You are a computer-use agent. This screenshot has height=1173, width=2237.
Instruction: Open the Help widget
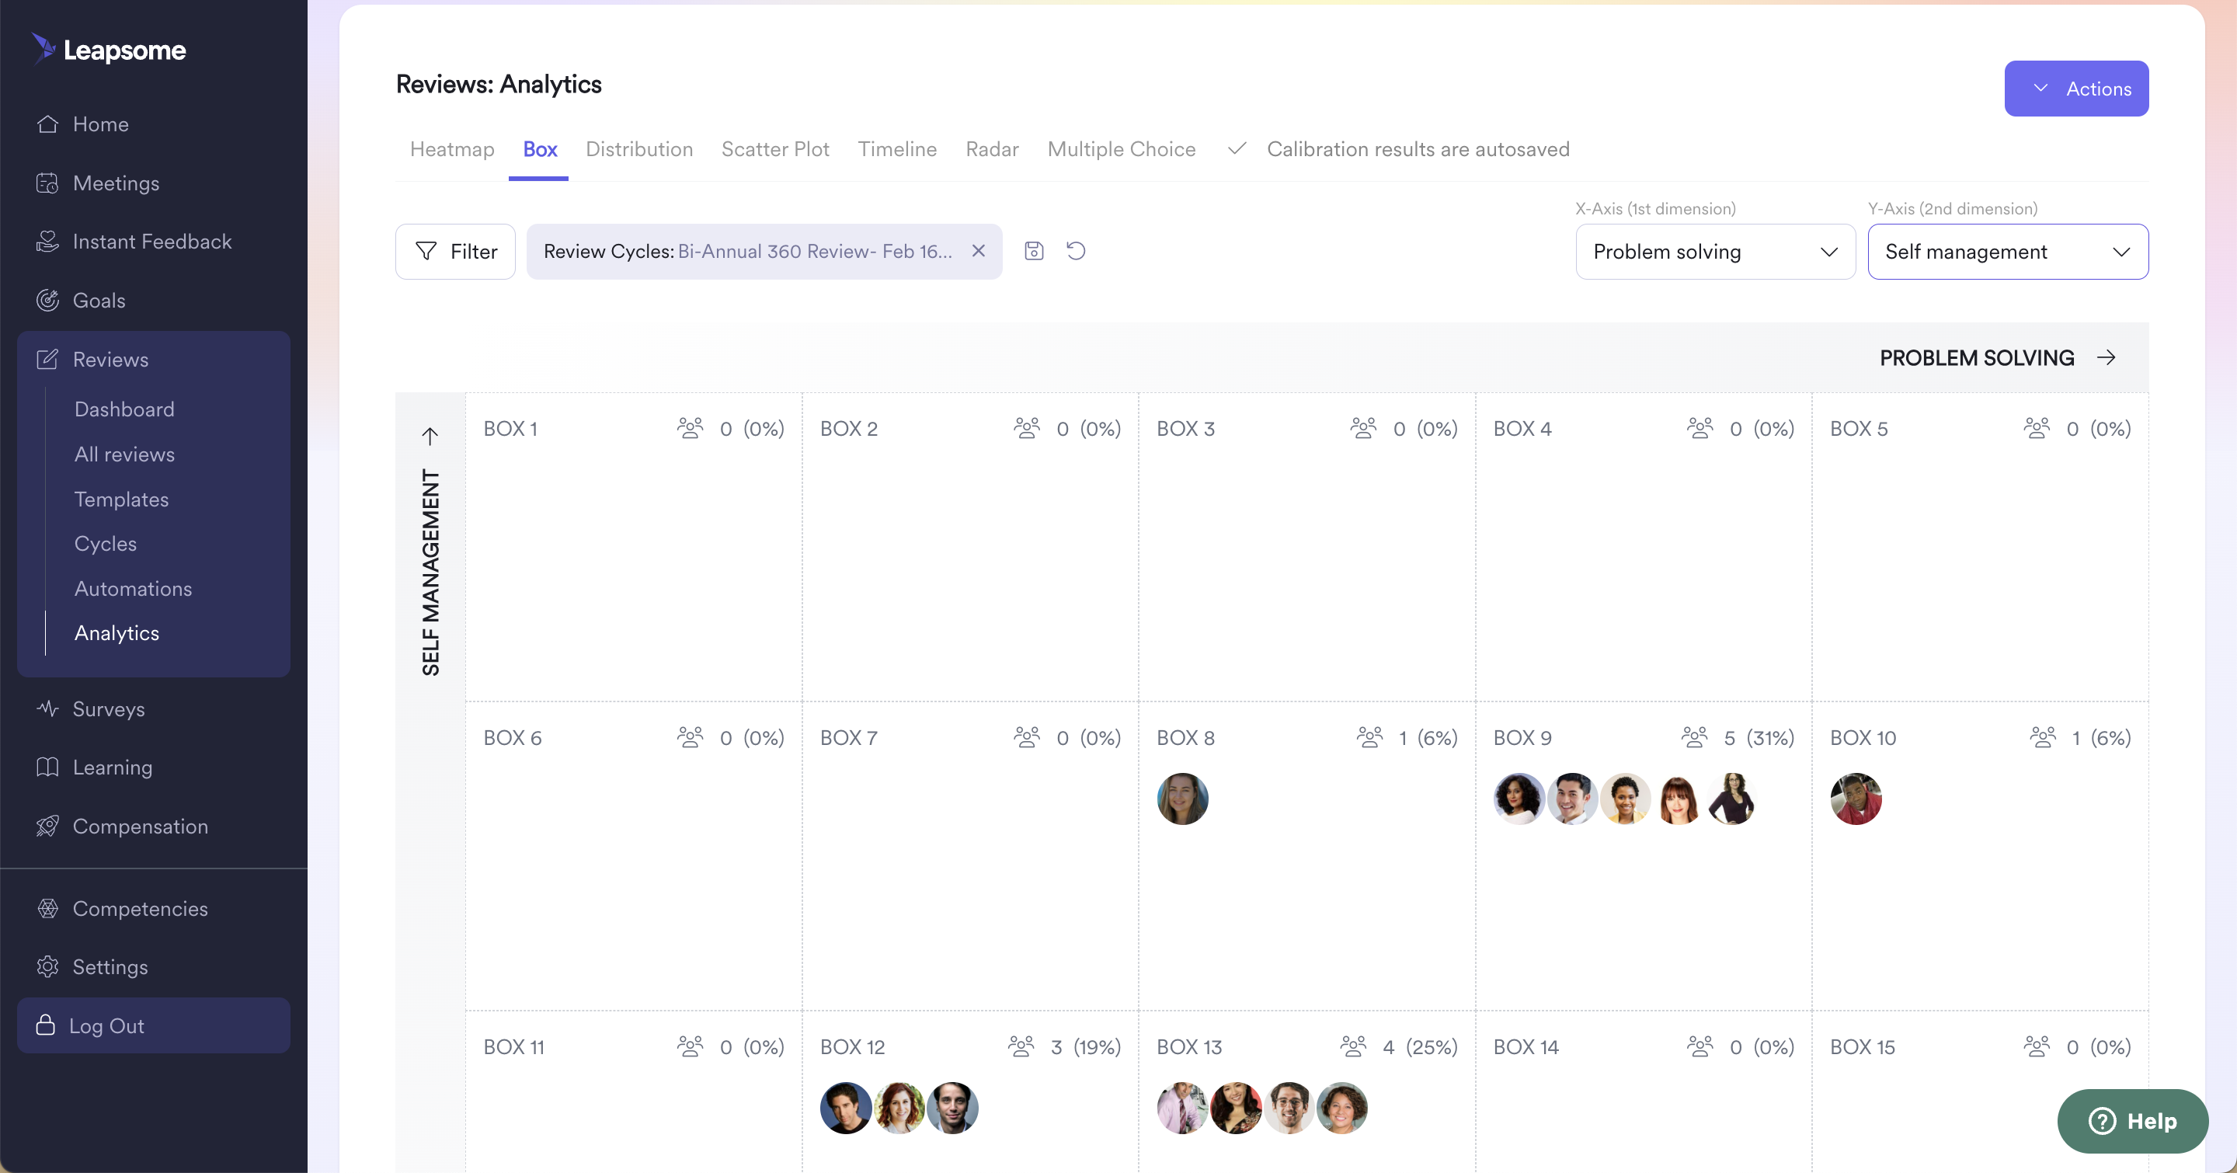click(2132, 1121)
